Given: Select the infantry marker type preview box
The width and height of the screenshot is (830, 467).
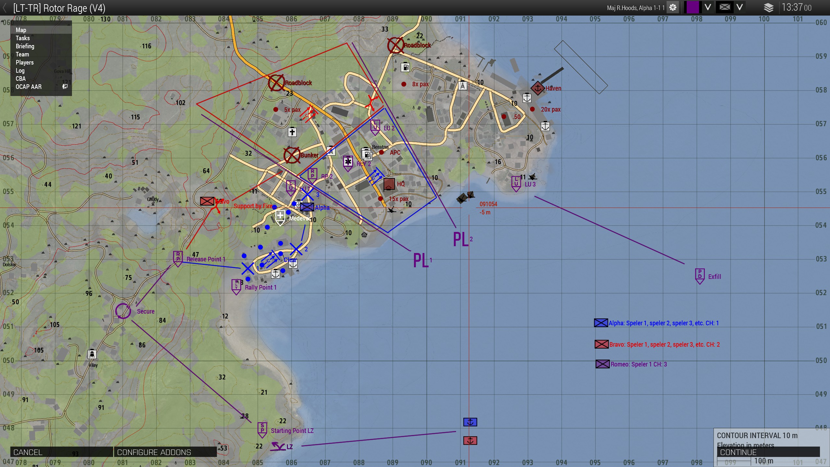Looking at the screenshot, I should click(725, 7).
